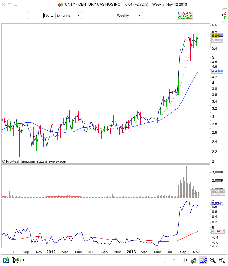Click the 5.8090 grey price label

tap(217, 40)
